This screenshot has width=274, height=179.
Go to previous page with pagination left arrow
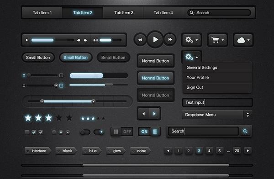coord(168,151)
